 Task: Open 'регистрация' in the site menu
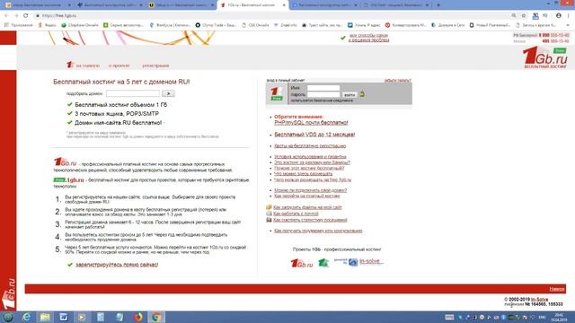pos(155,65)
